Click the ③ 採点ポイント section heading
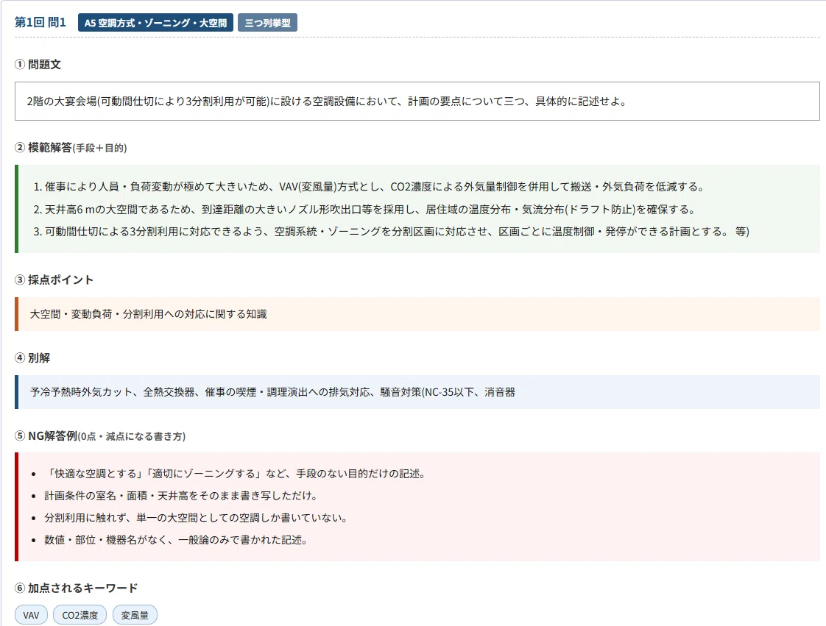Screen dimensions: 826x626 [x=54, y=280]
